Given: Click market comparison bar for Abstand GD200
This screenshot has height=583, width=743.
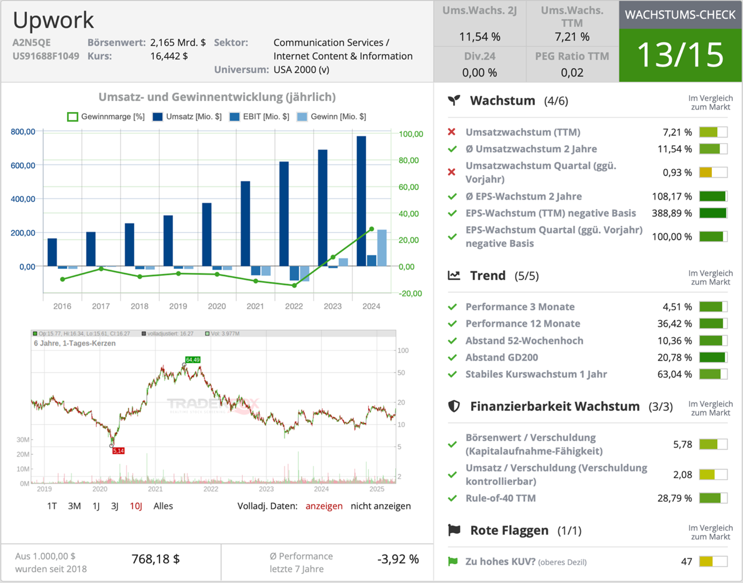Looking at the screenshot, I should coord(713,357).
